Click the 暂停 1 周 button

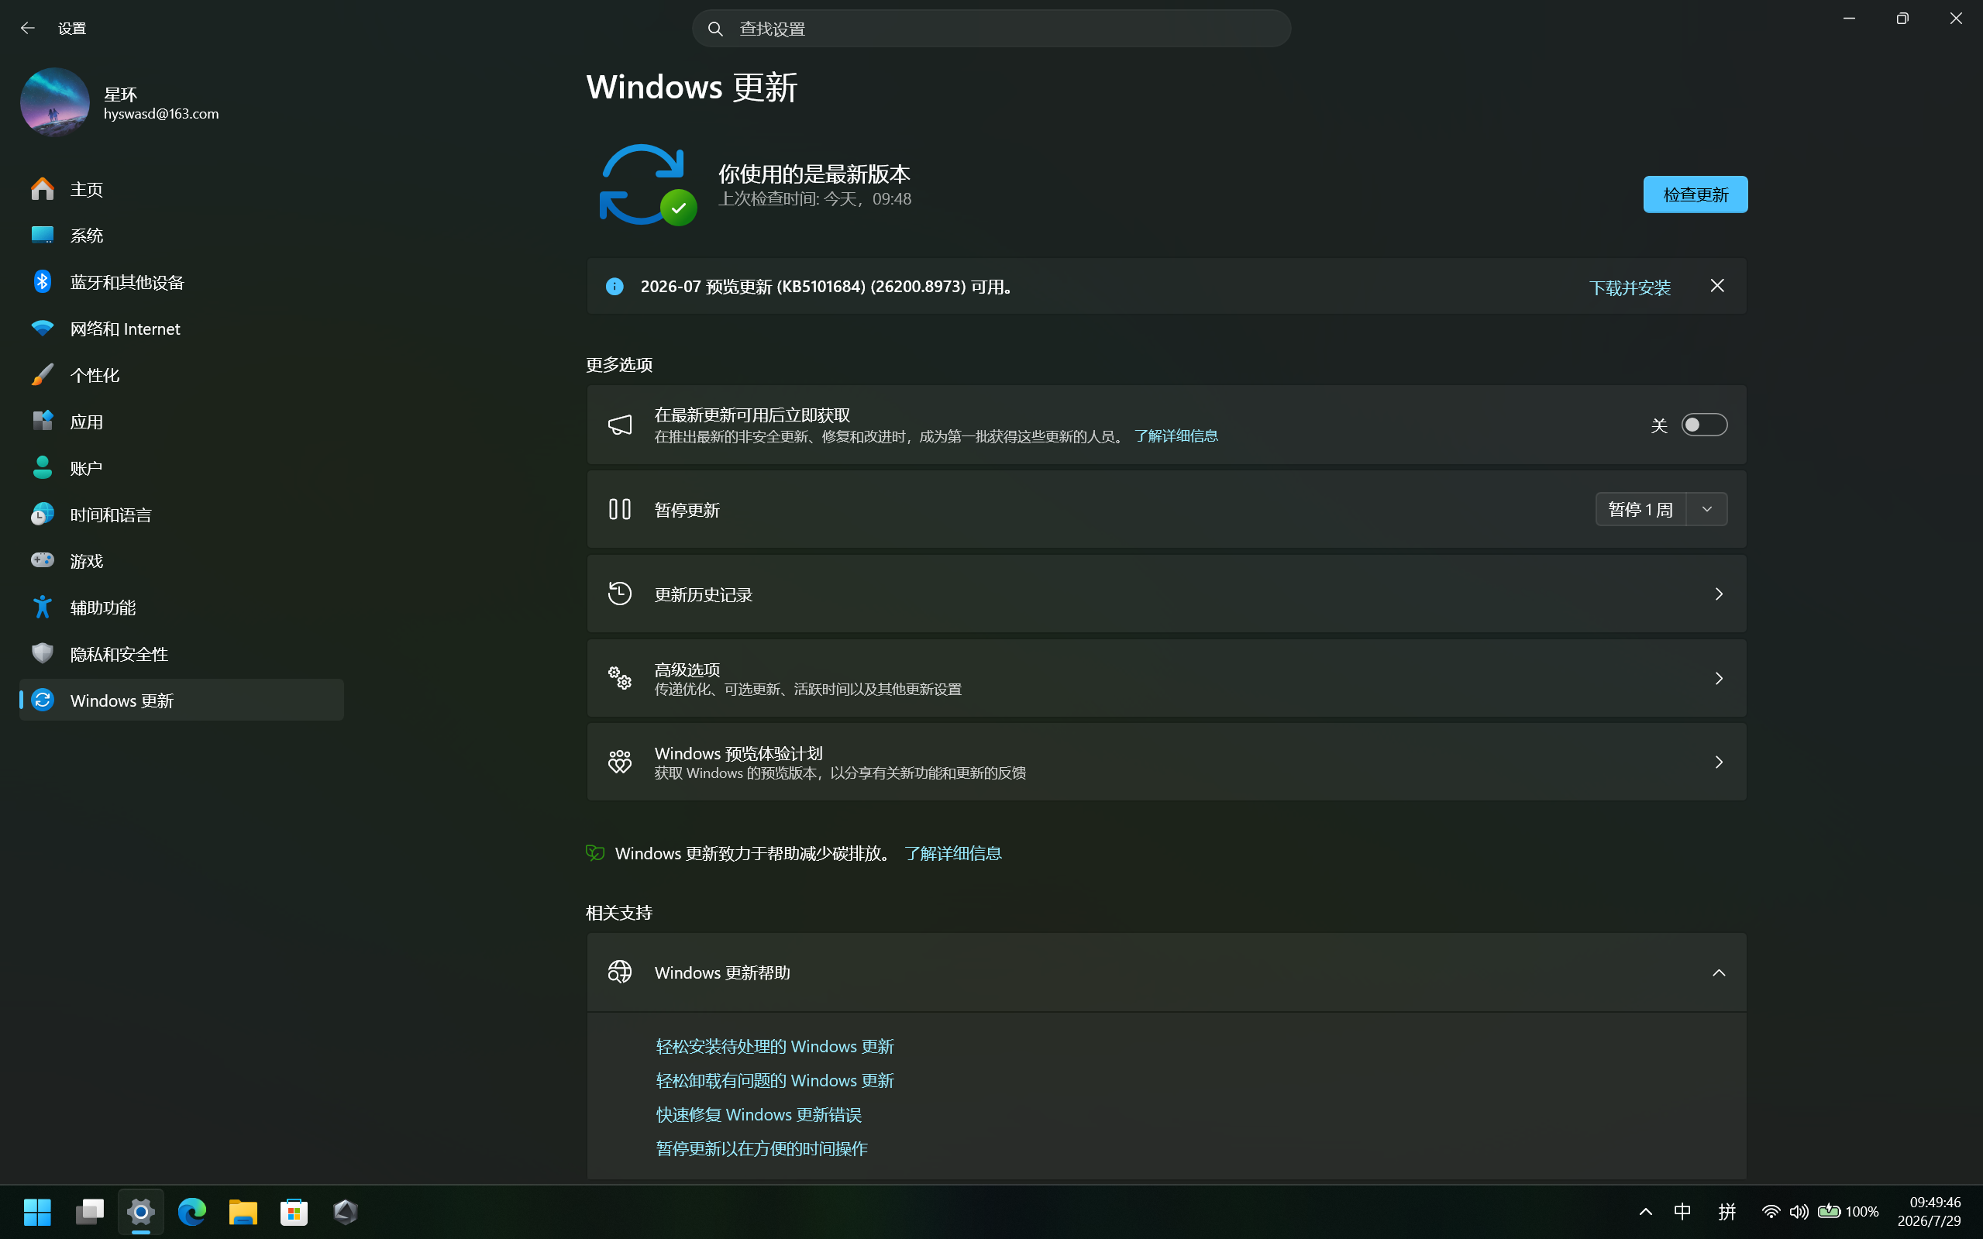1640,510
